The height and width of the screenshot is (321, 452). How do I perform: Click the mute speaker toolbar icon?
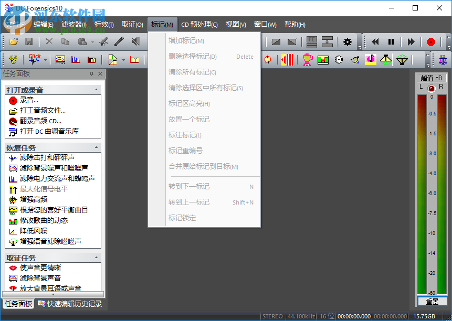(x=135, y=42)
